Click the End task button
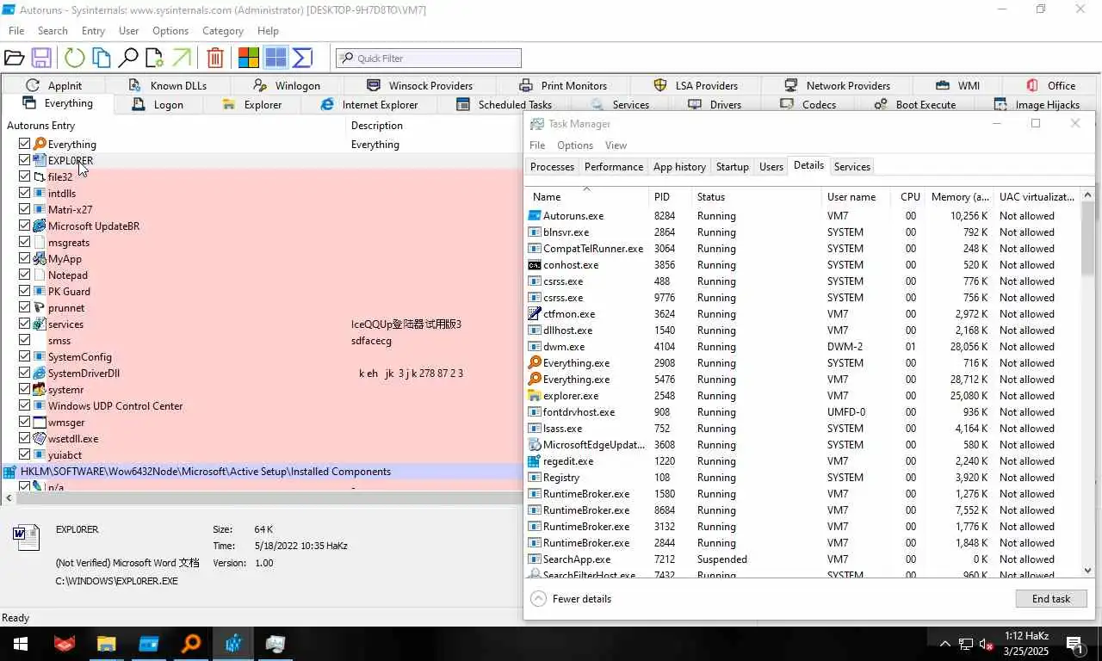 click(1051, 599)
